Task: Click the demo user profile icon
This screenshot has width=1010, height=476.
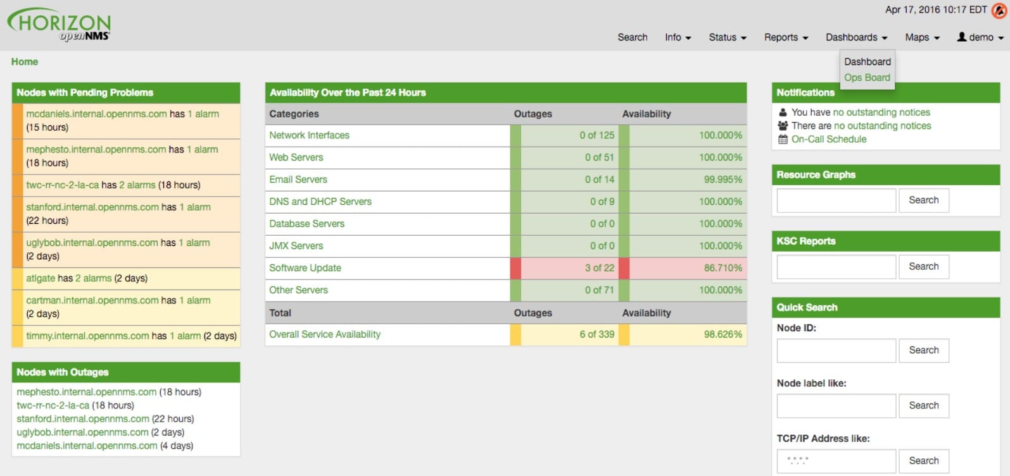Action: [x=961, y=37]
